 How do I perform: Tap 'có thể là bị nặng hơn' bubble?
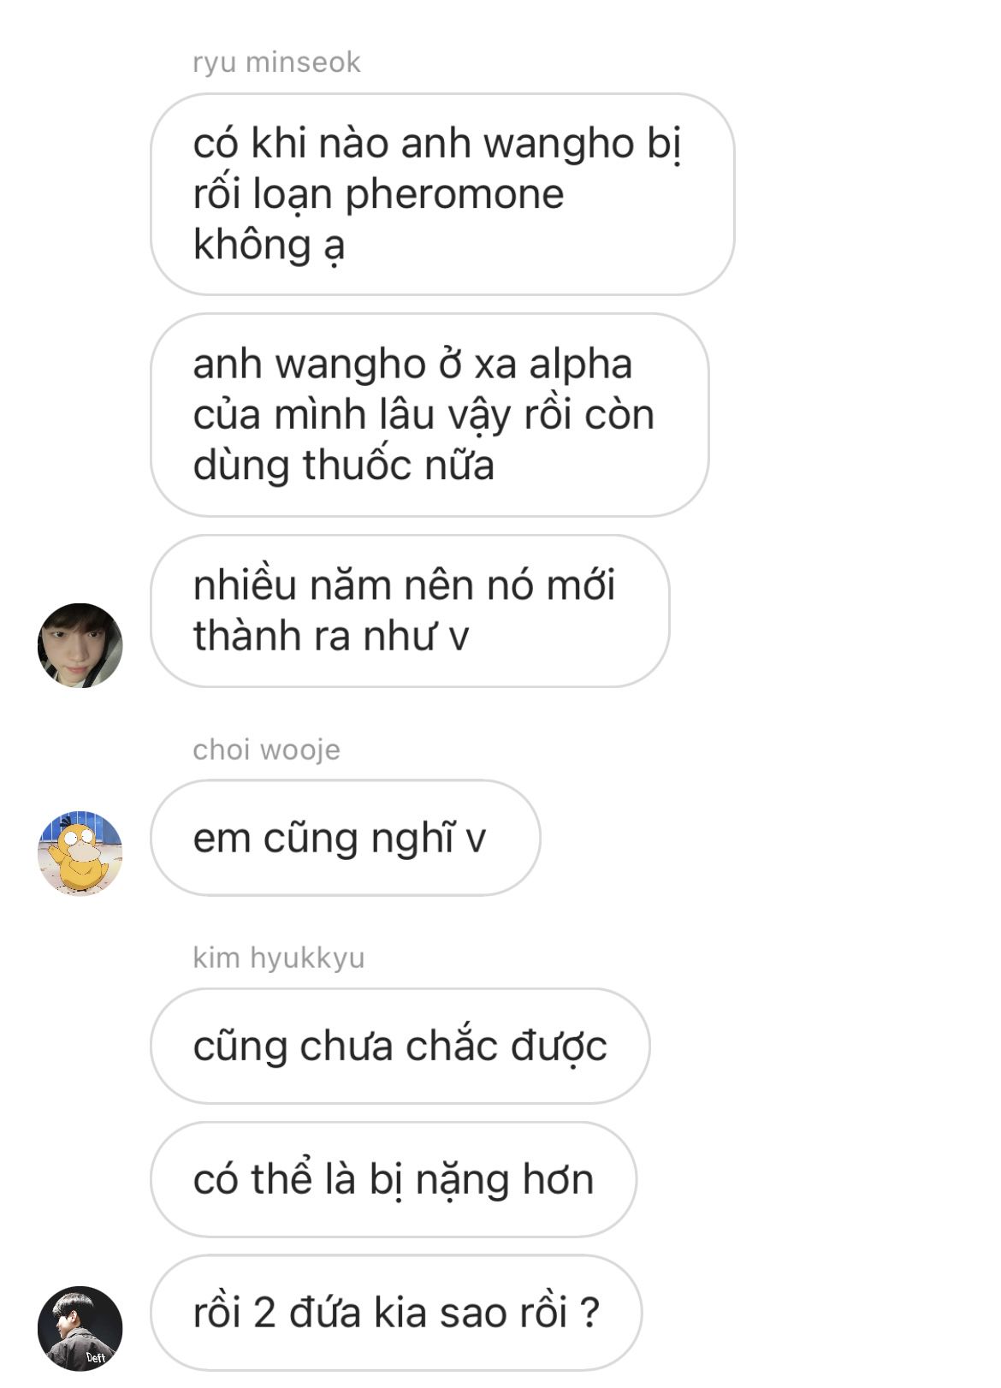click(394, 1179)
